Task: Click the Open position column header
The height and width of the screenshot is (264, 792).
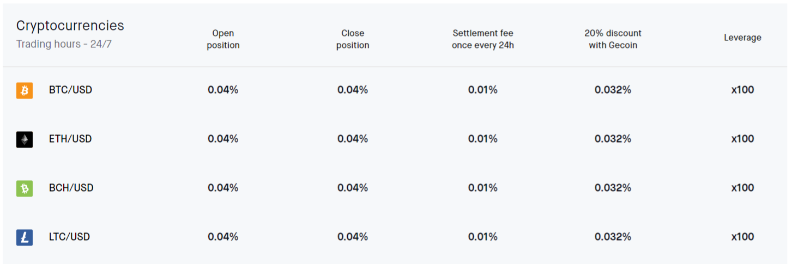Action: pyautogui.click(x=223, y=39)
